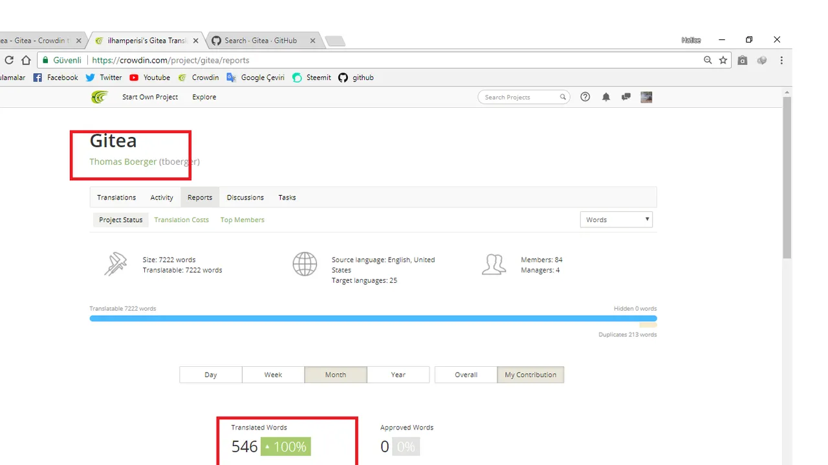Open Steemit bookmark
The height and width of the screenshot is (465, 828).
[312, 77]
